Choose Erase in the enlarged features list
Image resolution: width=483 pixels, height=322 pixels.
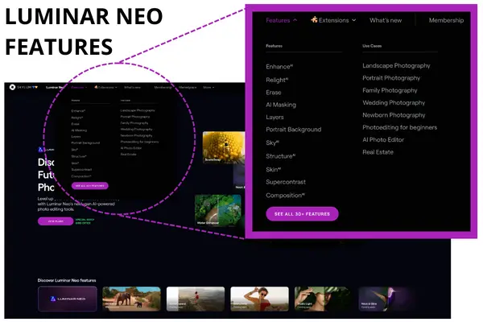point(274,93)
